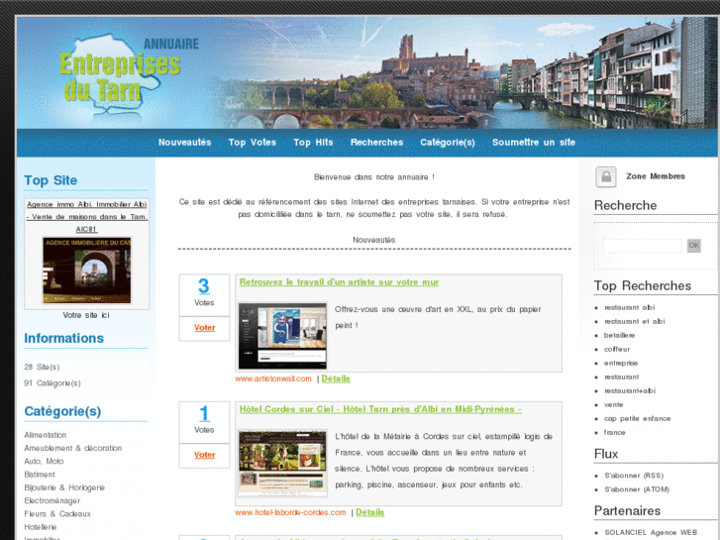This screenshot has width=720, height=540.
Task: Open the restaurant+albi top search
Action: point(630,390)
